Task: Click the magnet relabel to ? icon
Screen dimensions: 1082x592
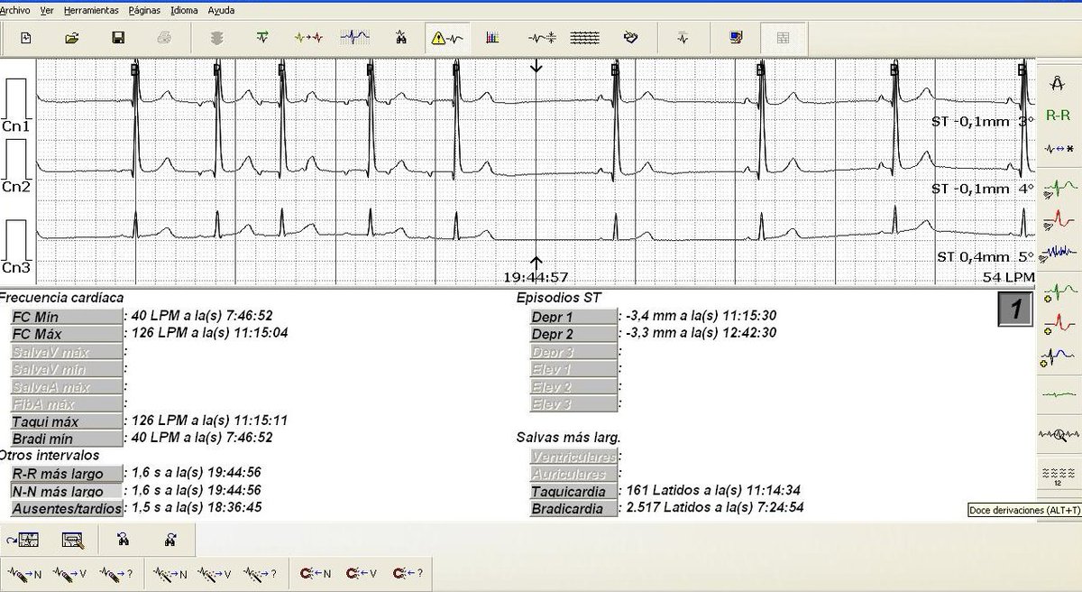Action: (x=408, y=572)
